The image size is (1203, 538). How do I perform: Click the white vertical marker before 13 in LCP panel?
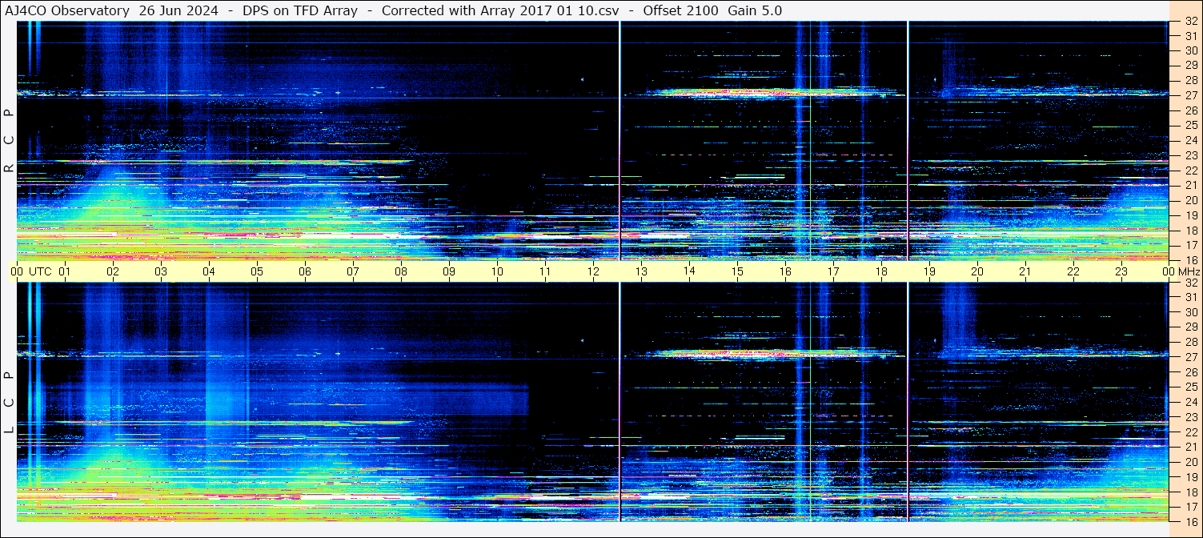[x=620, y=402]
